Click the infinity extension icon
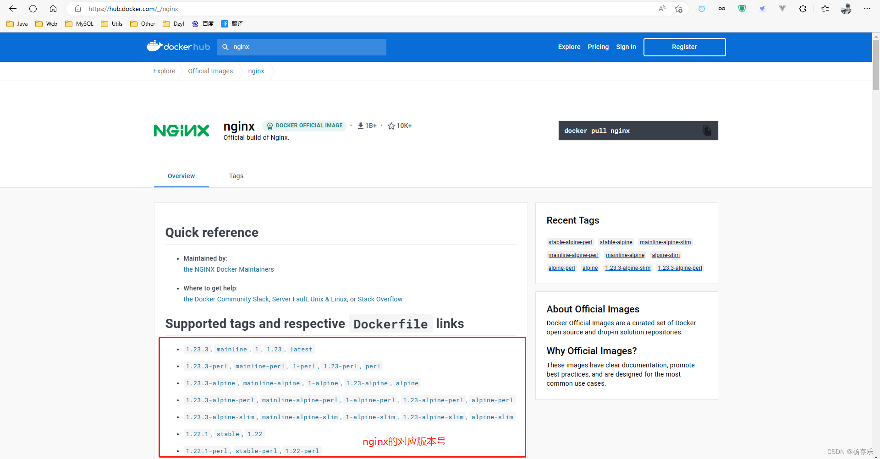The image size is (880, 459). tap(722, 9)
